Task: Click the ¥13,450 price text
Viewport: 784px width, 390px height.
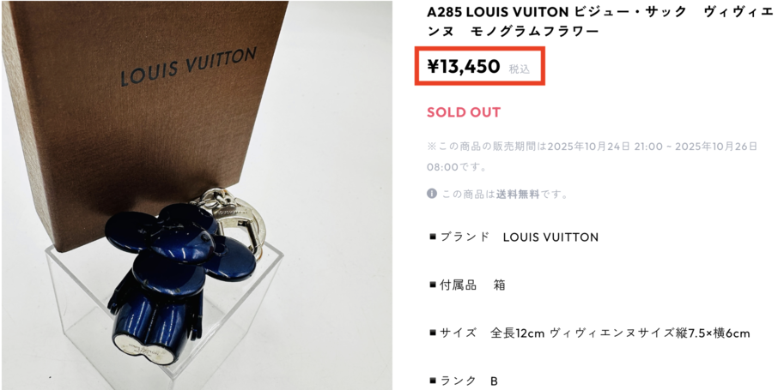Action: point(464,66)
